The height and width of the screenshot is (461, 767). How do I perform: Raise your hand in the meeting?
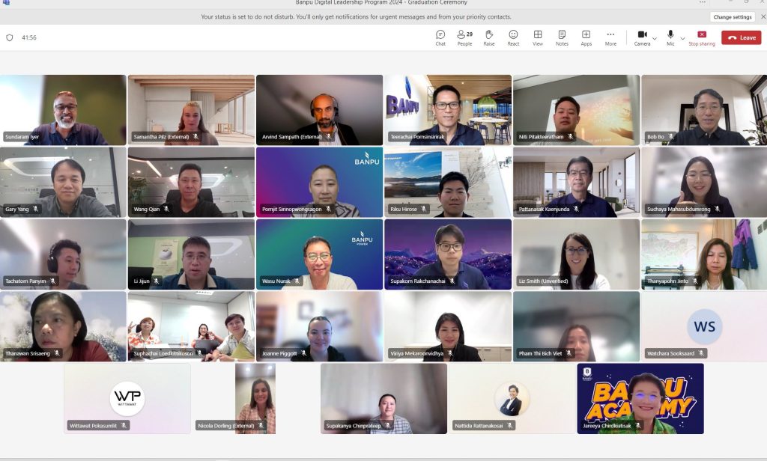coord(488,37)
